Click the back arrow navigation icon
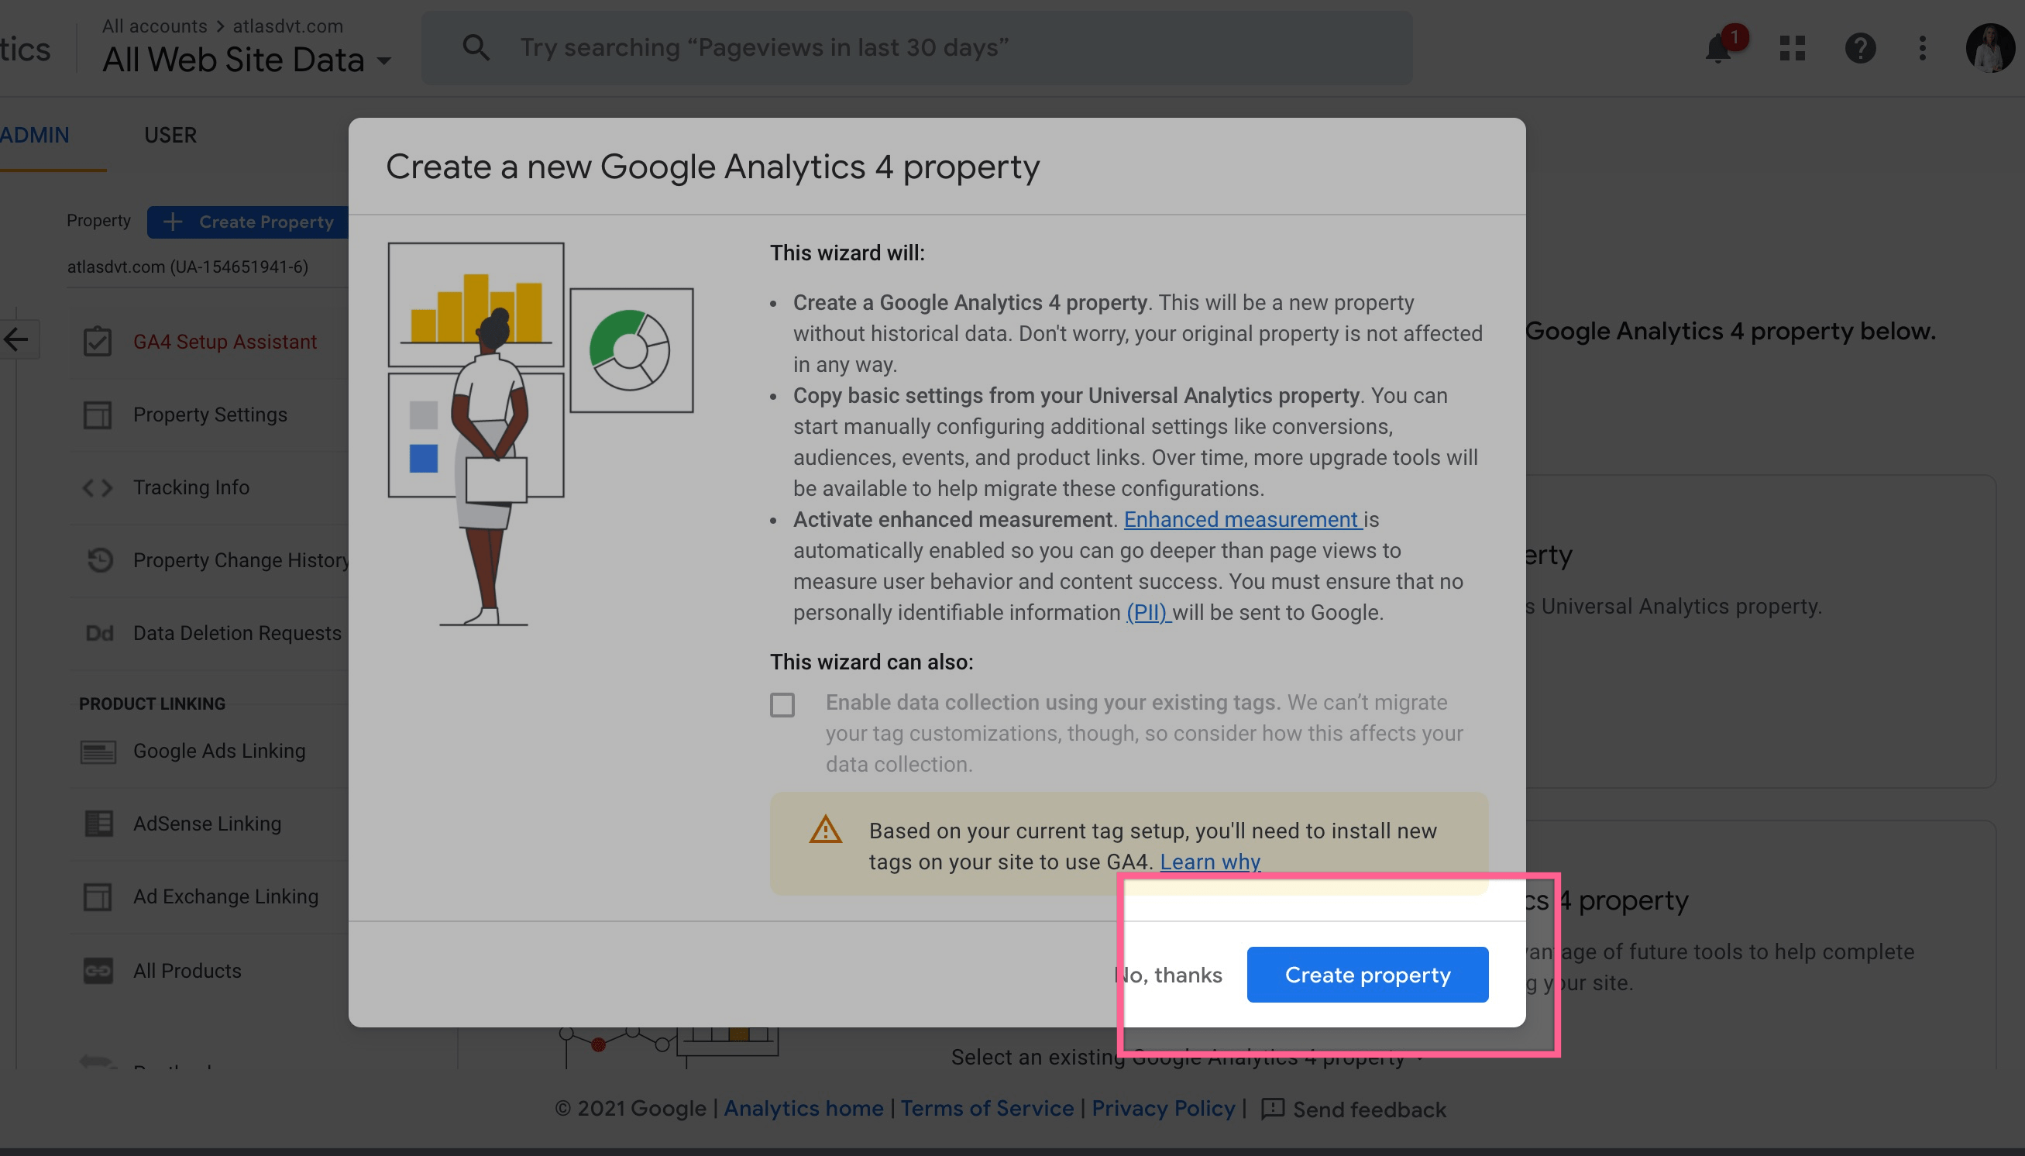 coord(17,339)
